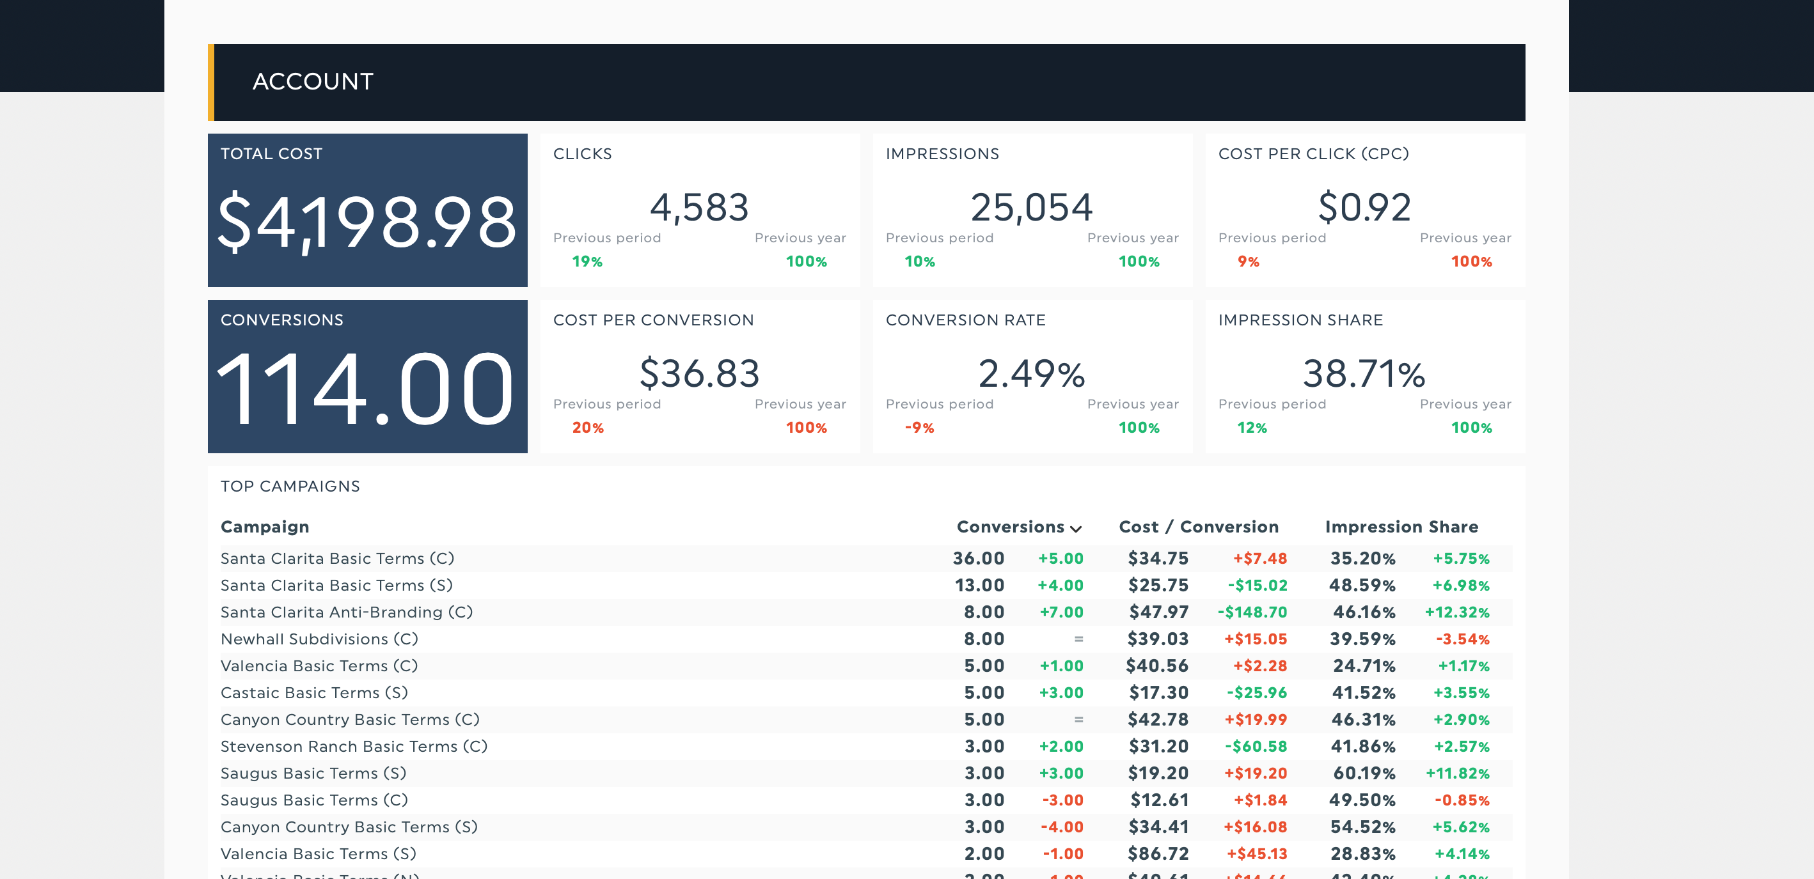Image resolution: width=1814 pixels, height=879 pixels.
Task: Sort by the Conversions column arrow
Action: (1075, 528)
